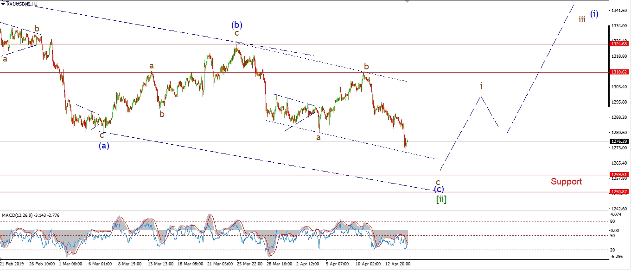
Task: Select brown a label above 13 Mar peak
Action: pos(152,66)
